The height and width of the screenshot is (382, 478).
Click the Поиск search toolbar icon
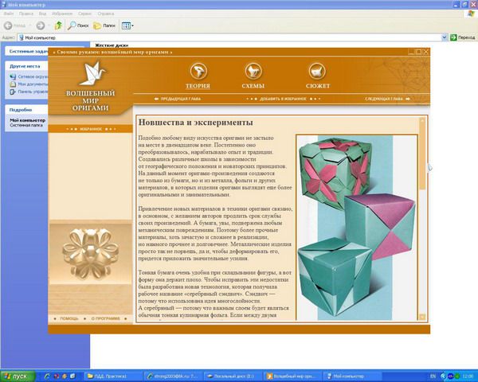coord(77,25)
